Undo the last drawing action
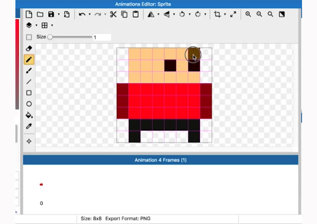The image size is (317, 224). pyautogui.click(x=82, y=14)
